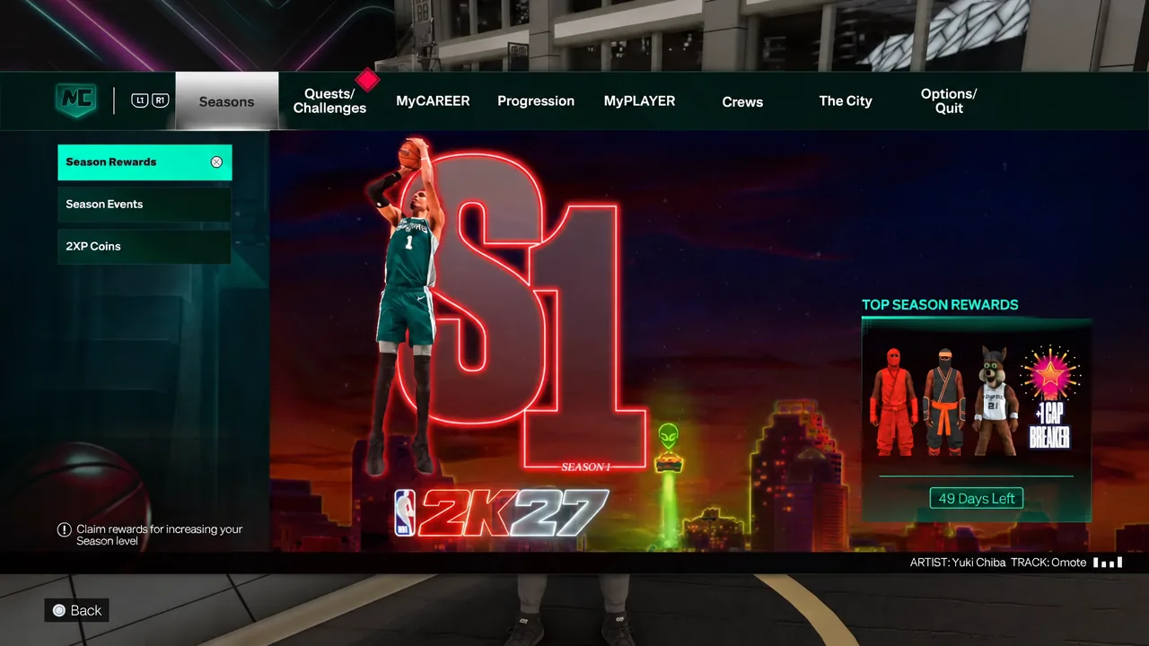Click the NBA logo on 2K27 title

pos(406,512)
